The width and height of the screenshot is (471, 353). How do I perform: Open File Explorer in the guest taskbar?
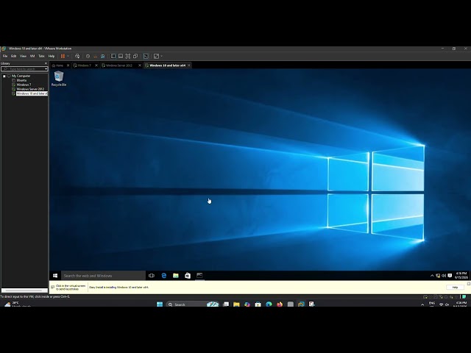tap(176, 276)
